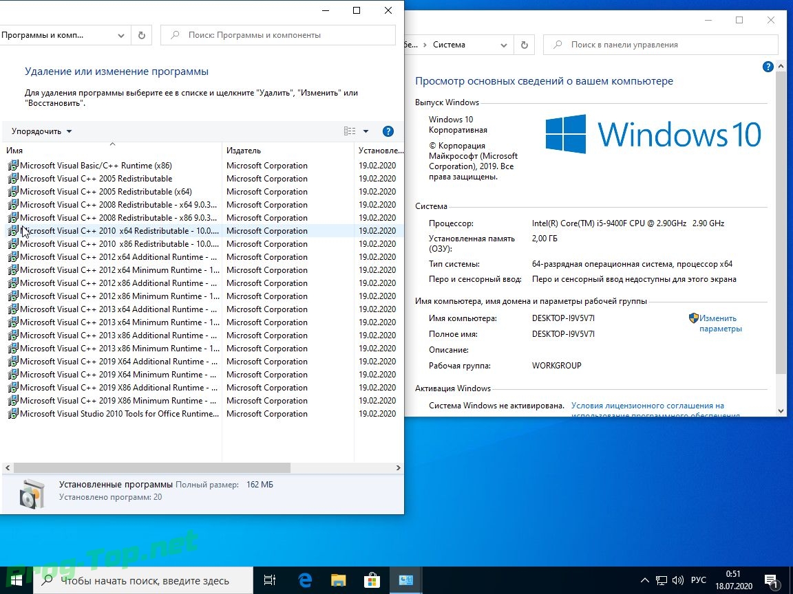Open Microsoft Store from the taskbar
Viewport: 793px width, 594px height.
click(x=371, y=580)
